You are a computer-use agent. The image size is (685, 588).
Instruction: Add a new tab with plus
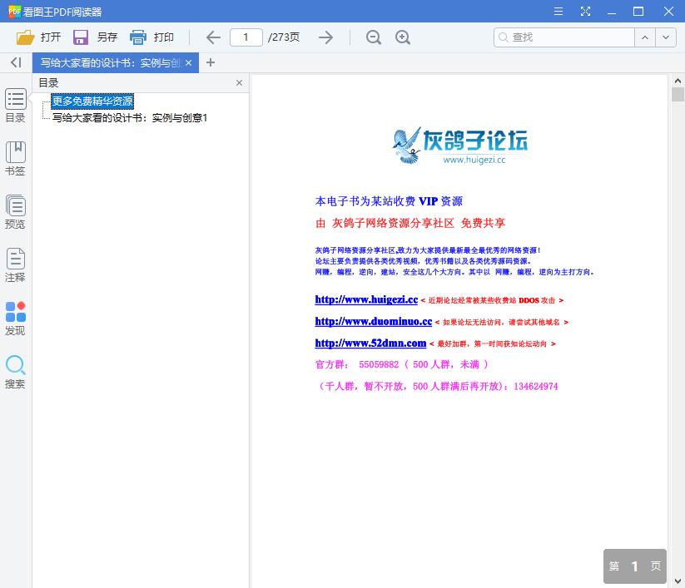tap(211, 62)
